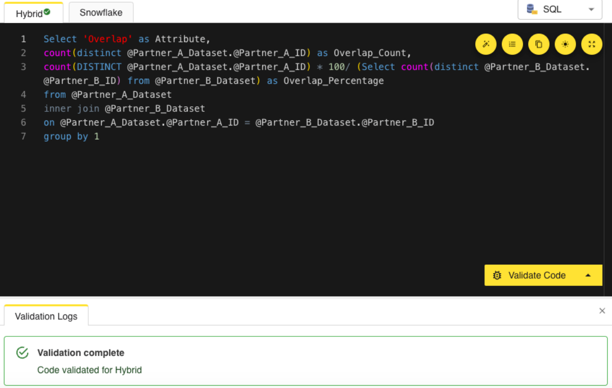Viewport: 612px width, 388px height.
Task: Open the Validate Code dropdown arrow
Action: (588, 275)
